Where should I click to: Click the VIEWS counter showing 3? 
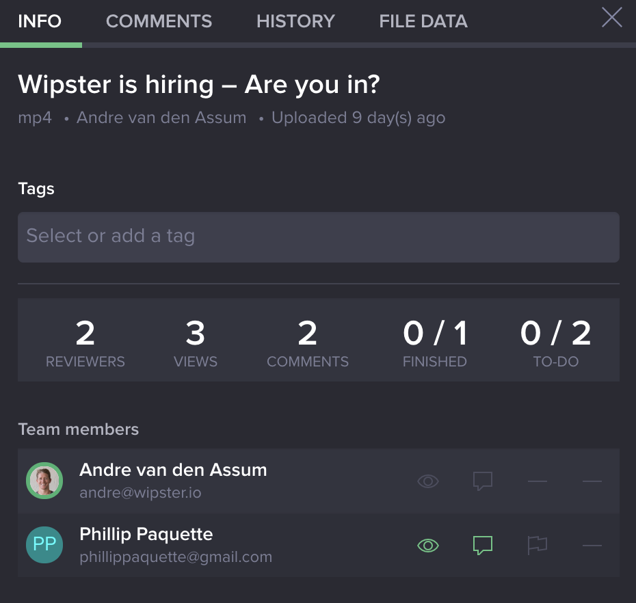[196, 340]
